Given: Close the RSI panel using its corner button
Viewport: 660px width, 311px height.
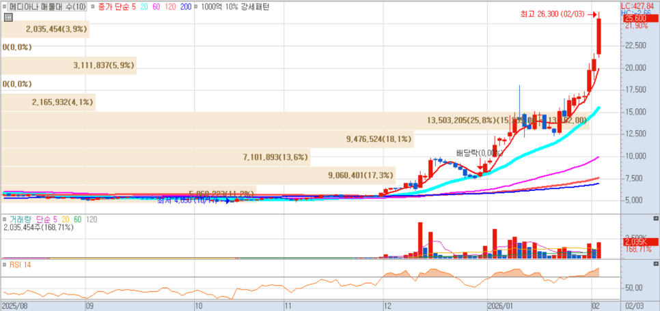Looking at the screenshot, I should 655,263.
